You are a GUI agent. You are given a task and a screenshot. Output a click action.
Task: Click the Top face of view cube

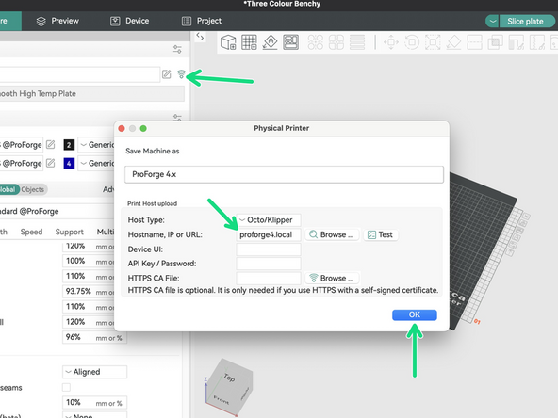(229, 378)
